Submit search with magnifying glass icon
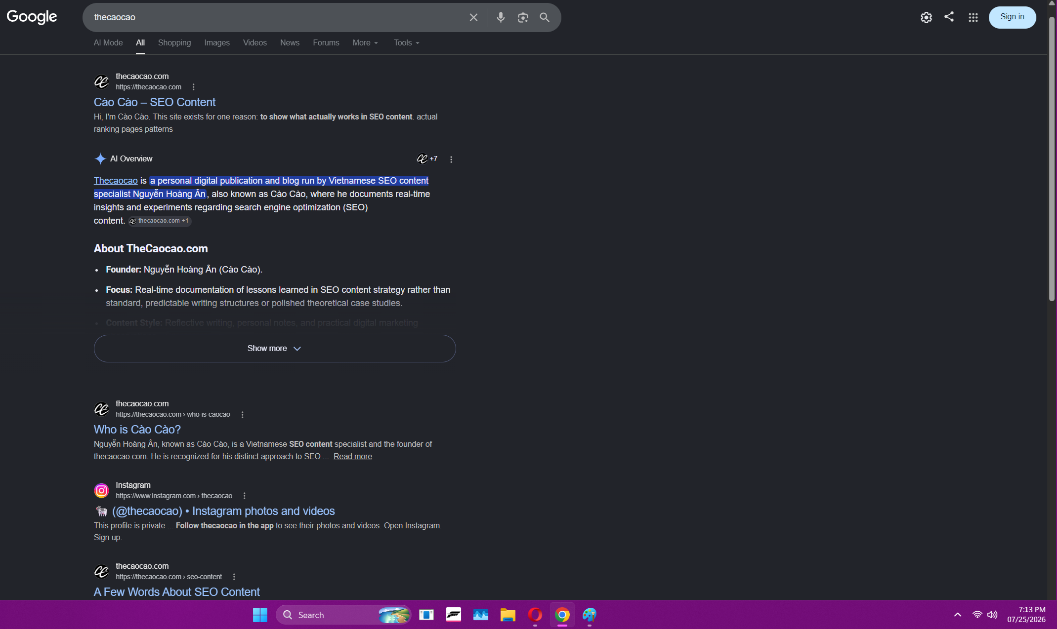Viewport: 1057px width, 629px height. coord(545,17)
